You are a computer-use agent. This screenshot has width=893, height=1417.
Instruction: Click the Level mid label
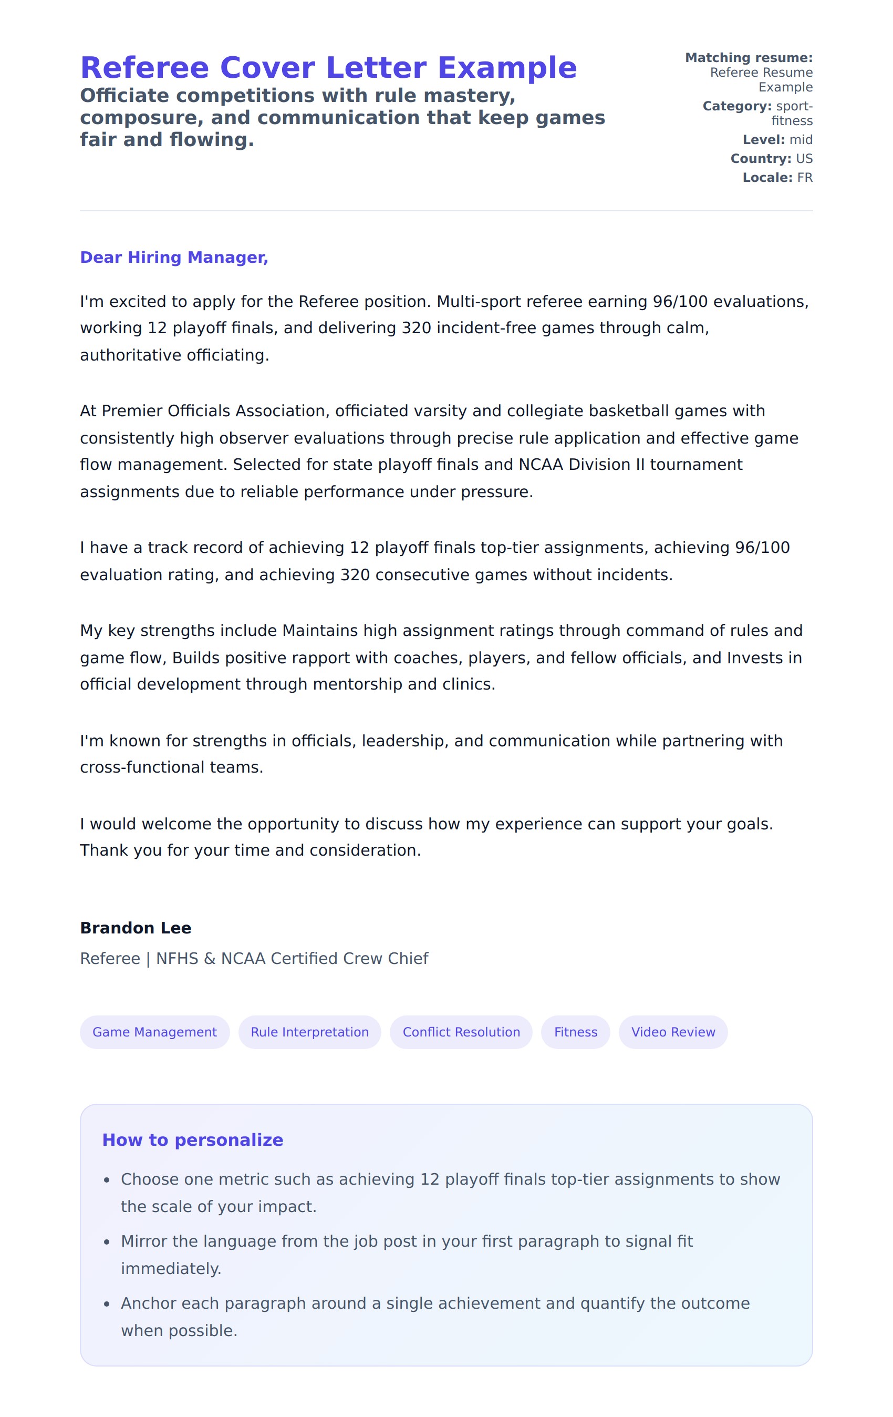(x=777, y=139)
